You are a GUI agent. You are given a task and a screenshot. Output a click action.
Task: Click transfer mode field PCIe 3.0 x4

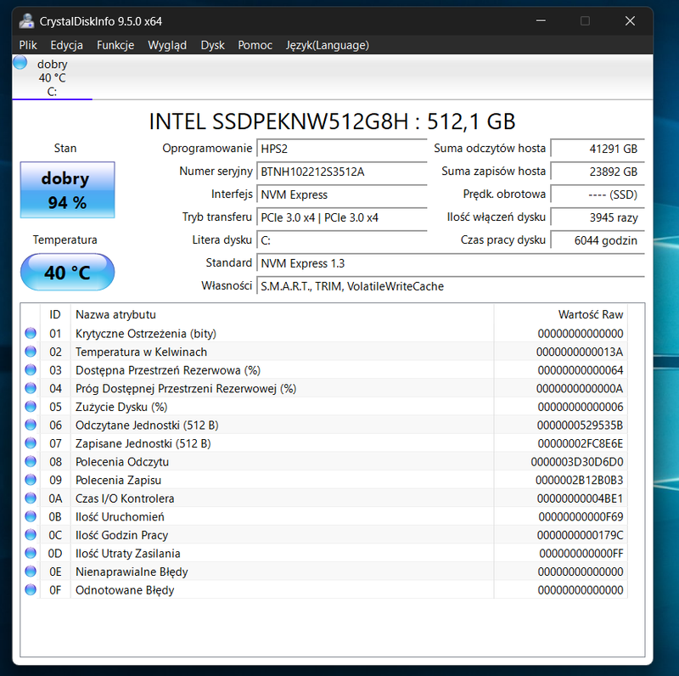(x=342, y=217)
